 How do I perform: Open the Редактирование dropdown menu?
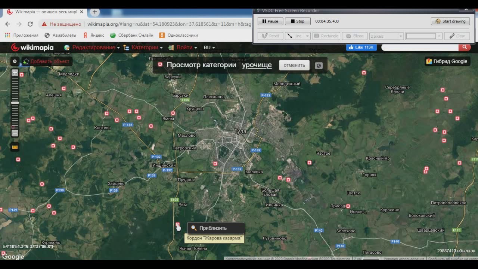[x=92, y=47]
